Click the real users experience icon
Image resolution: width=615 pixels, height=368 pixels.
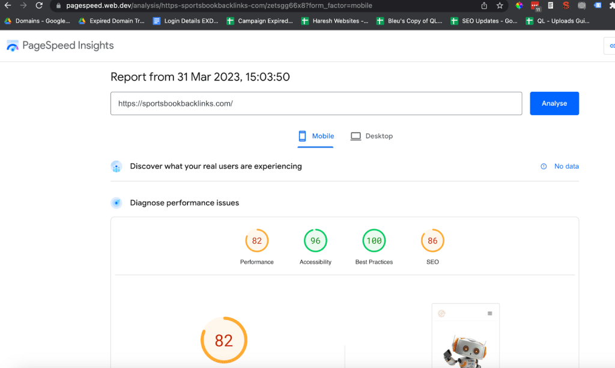[x=117, y=166]
